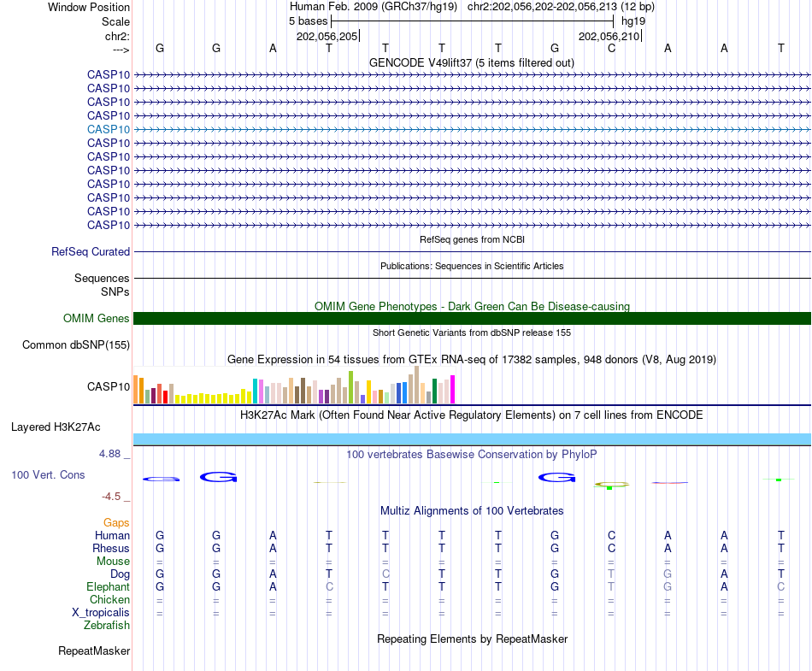812x671 pixels.
Task: Click the faded "G" in Elephant alignment row
Action: (668, 586)
